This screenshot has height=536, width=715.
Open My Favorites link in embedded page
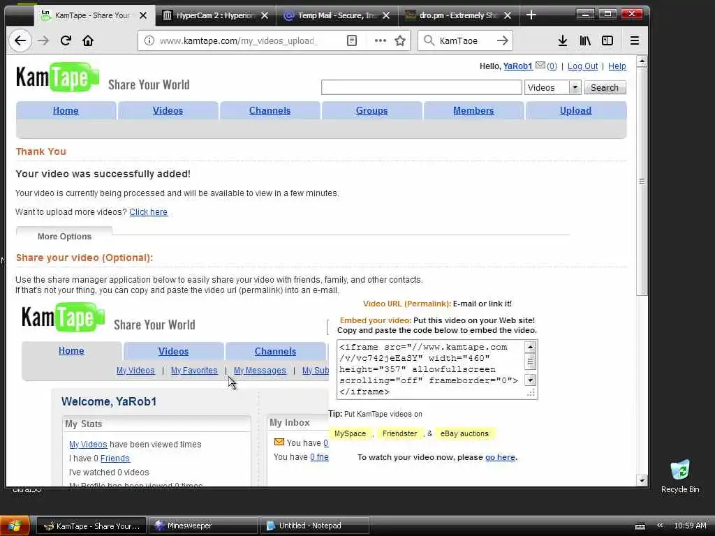[x=194, y=371]
